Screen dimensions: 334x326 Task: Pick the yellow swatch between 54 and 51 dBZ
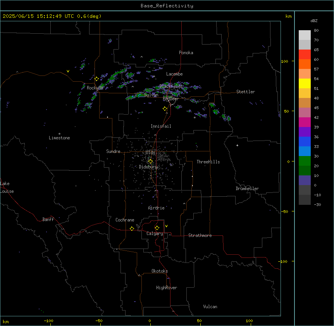305,84
